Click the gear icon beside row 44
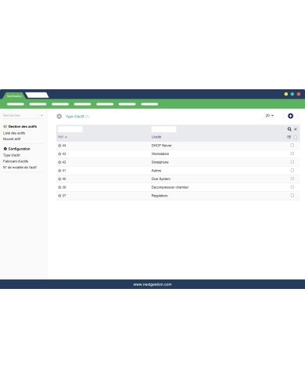This screenshot has height=379, width=305. [59, 146]
